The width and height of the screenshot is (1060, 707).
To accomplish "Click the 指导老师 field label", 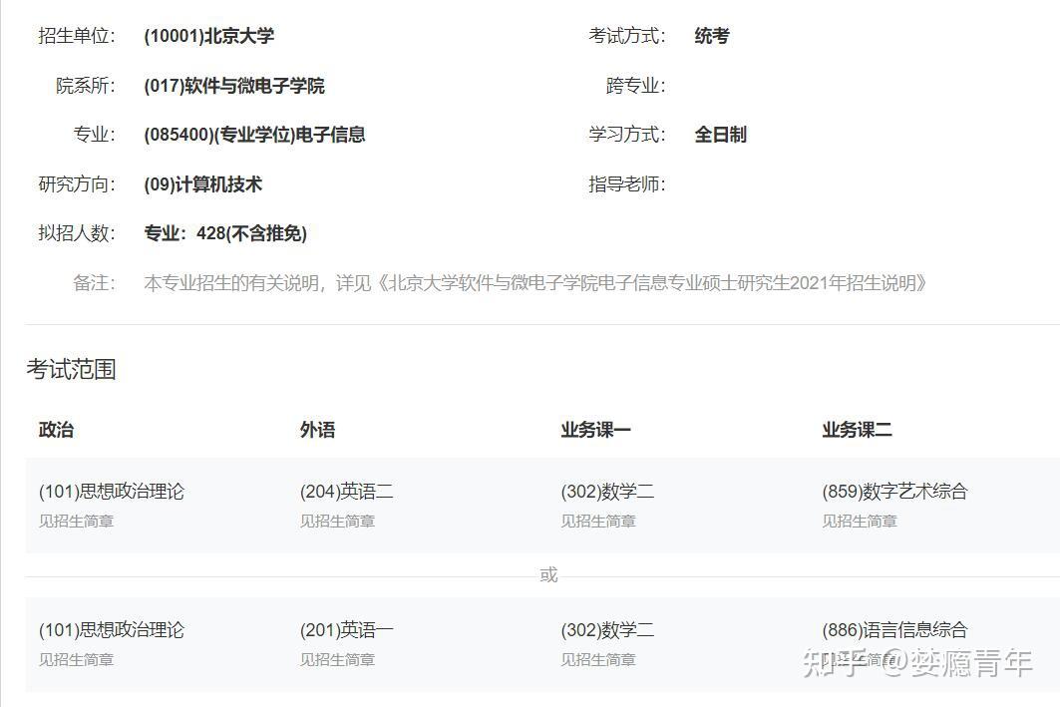I will [626, 183].
